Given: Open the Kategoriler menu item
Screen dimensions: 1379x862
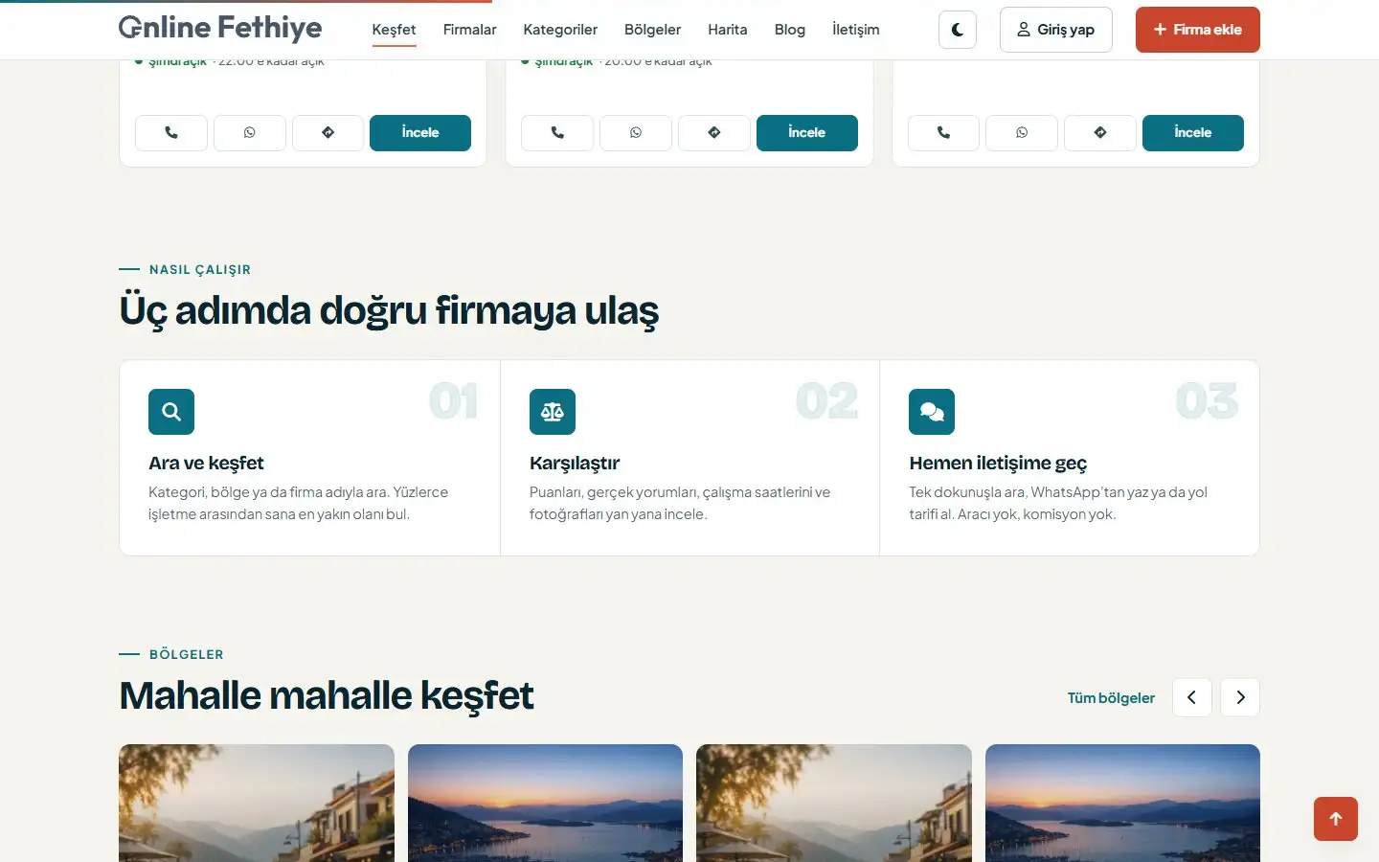Looking at the screenshot, I should pyautogui.click(x=560, y=30).
